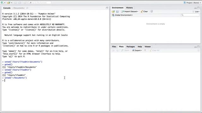Screen dimensions: 202x113
Task: Click the R version 3.1.2 line
Action: click(x=29, y=14)
